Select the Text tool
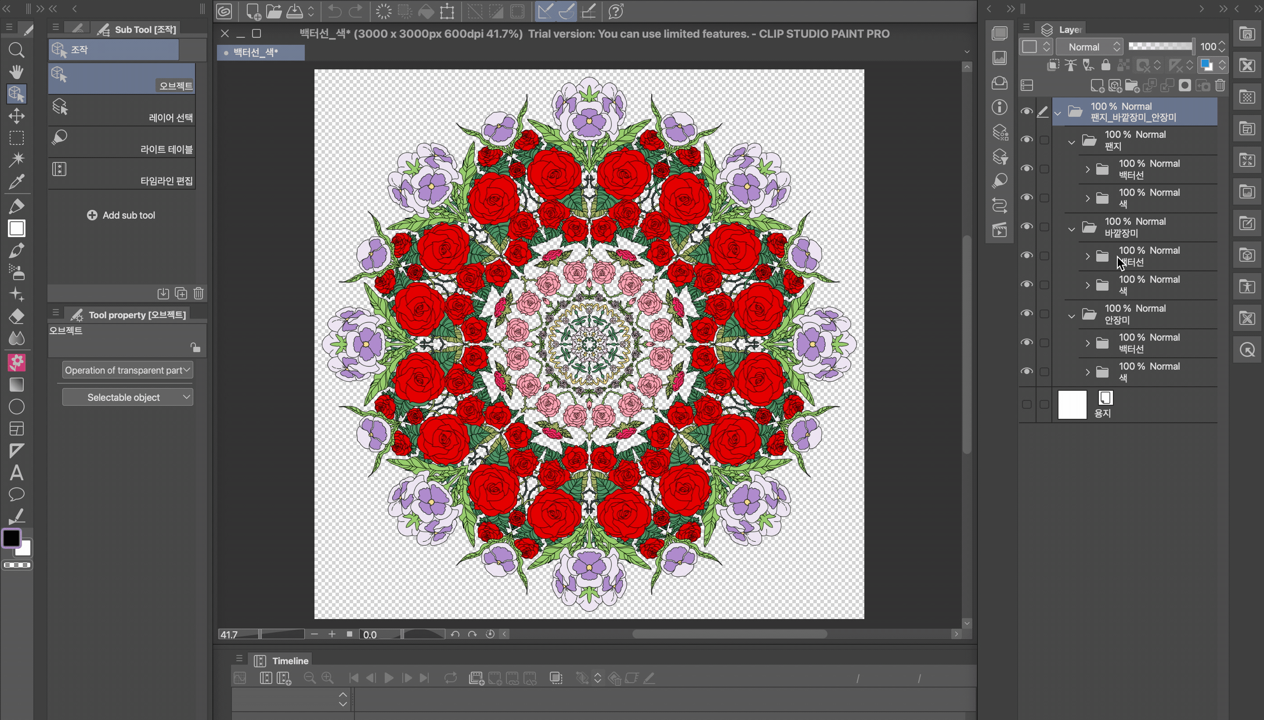 [16, 473]
